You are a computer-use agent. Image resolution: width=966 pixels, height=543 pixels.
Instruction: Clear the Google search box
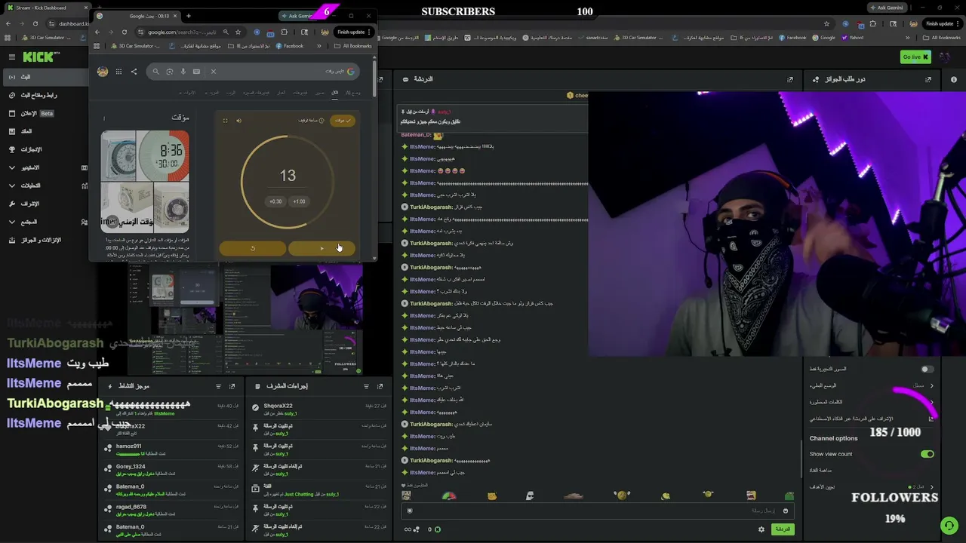pos(214,72)
